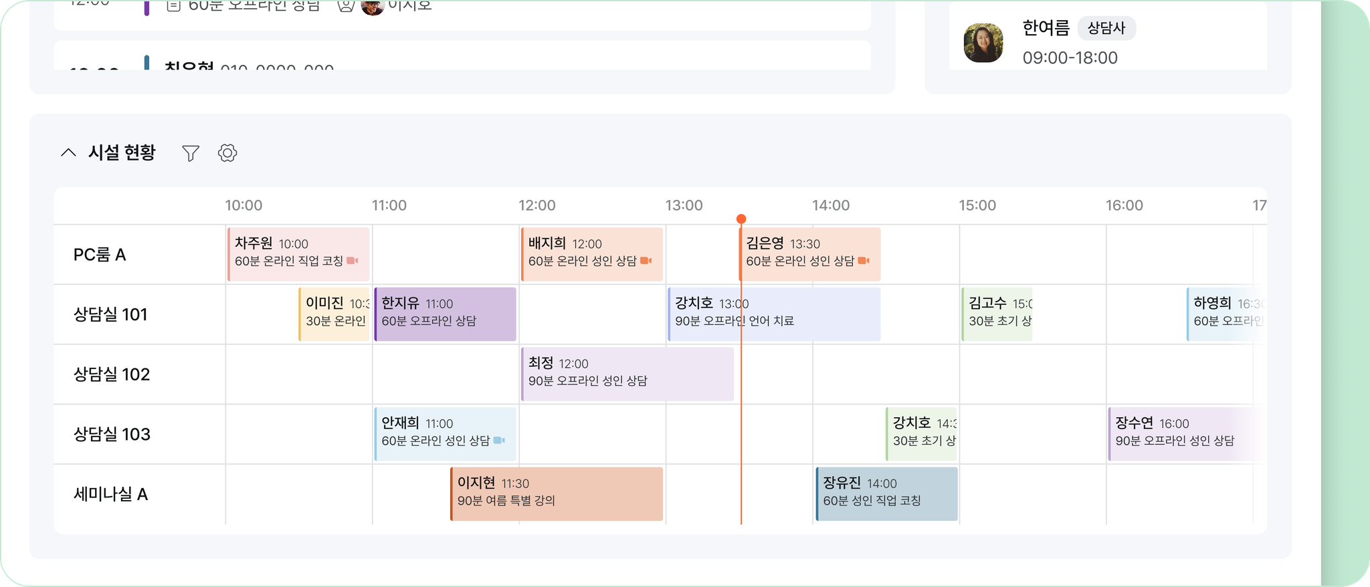
Task: Click the 14:00 time header
Action: (831, 205)
